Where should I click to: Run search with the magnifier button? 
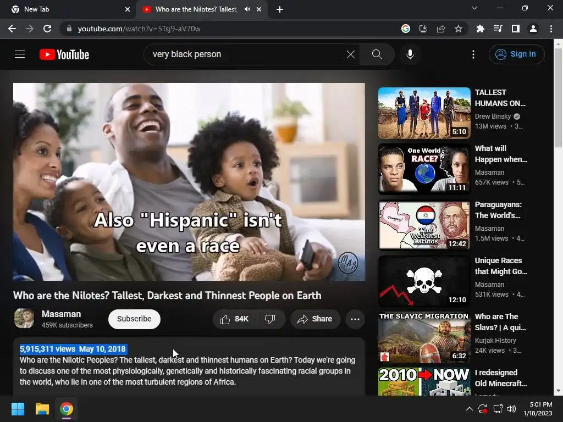377,54
